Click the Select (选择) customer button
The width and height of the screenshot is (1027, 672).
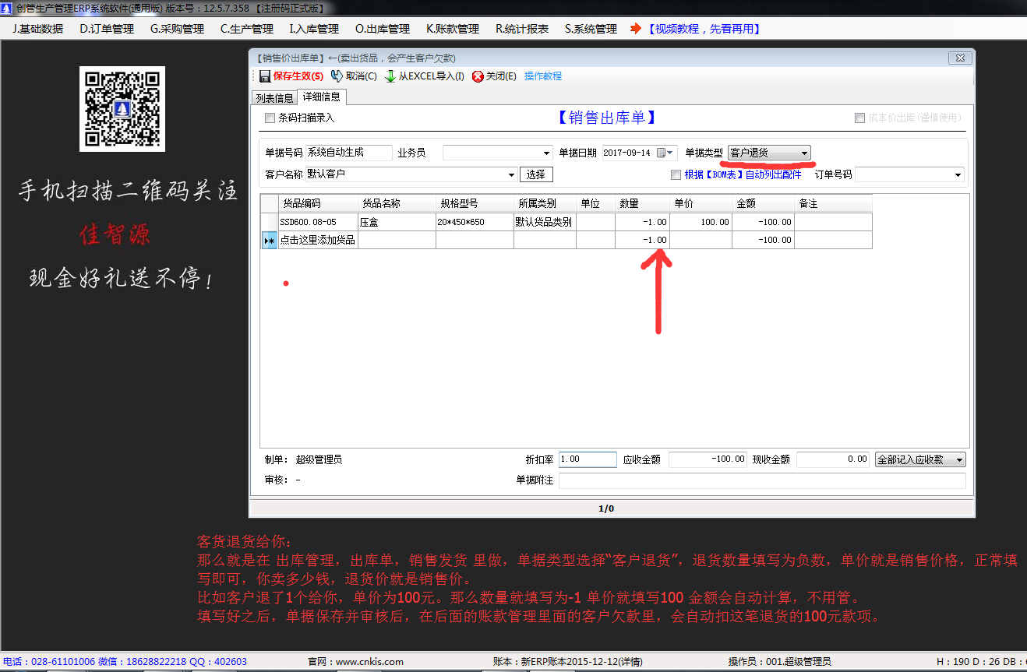coord(536,174)
